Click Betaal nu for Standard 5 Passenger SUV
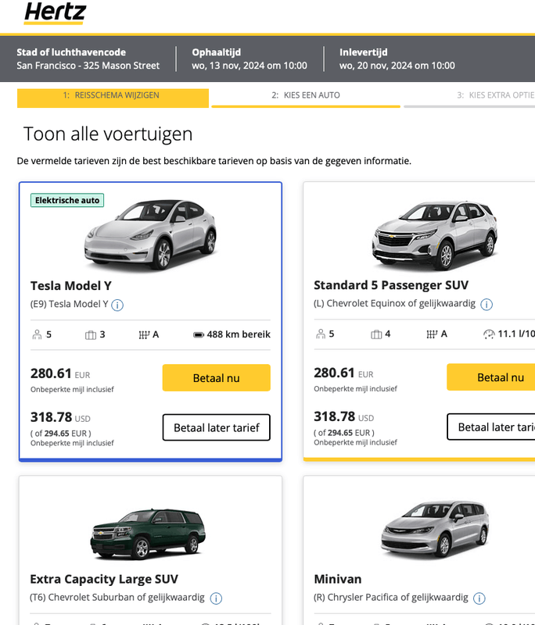Image resolution: width=535 pixels, height=625 pixels. coord(490,377)
